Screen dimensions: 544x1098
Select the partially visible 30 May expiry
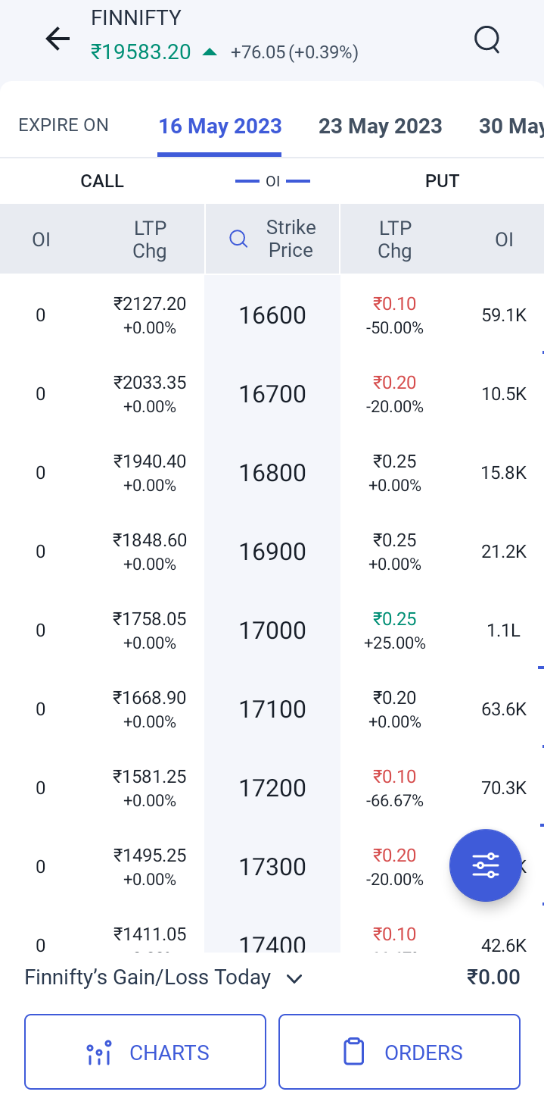click(511, 126)
